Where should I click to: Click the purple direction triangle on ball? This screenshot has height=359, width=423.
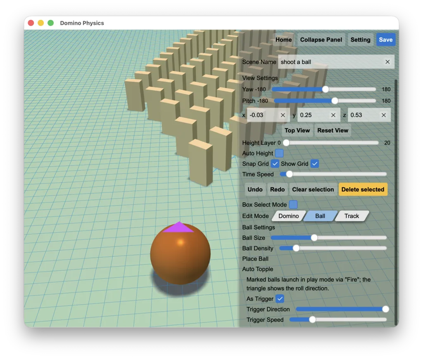tap(178, 228)
